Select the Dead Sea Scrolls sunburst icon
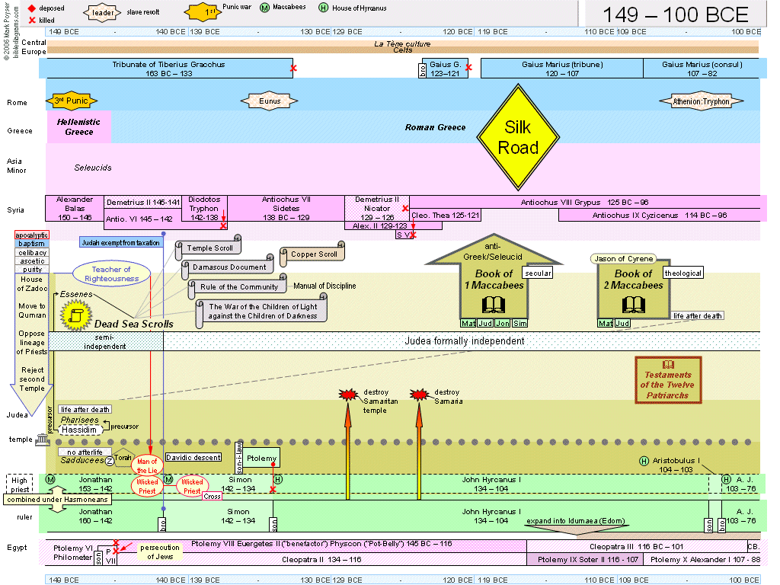Screen dimensions: 780x585 point(76,315)
